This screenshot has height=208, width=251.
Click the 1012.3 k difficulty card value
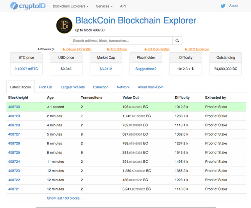click(x=184, y=69)
